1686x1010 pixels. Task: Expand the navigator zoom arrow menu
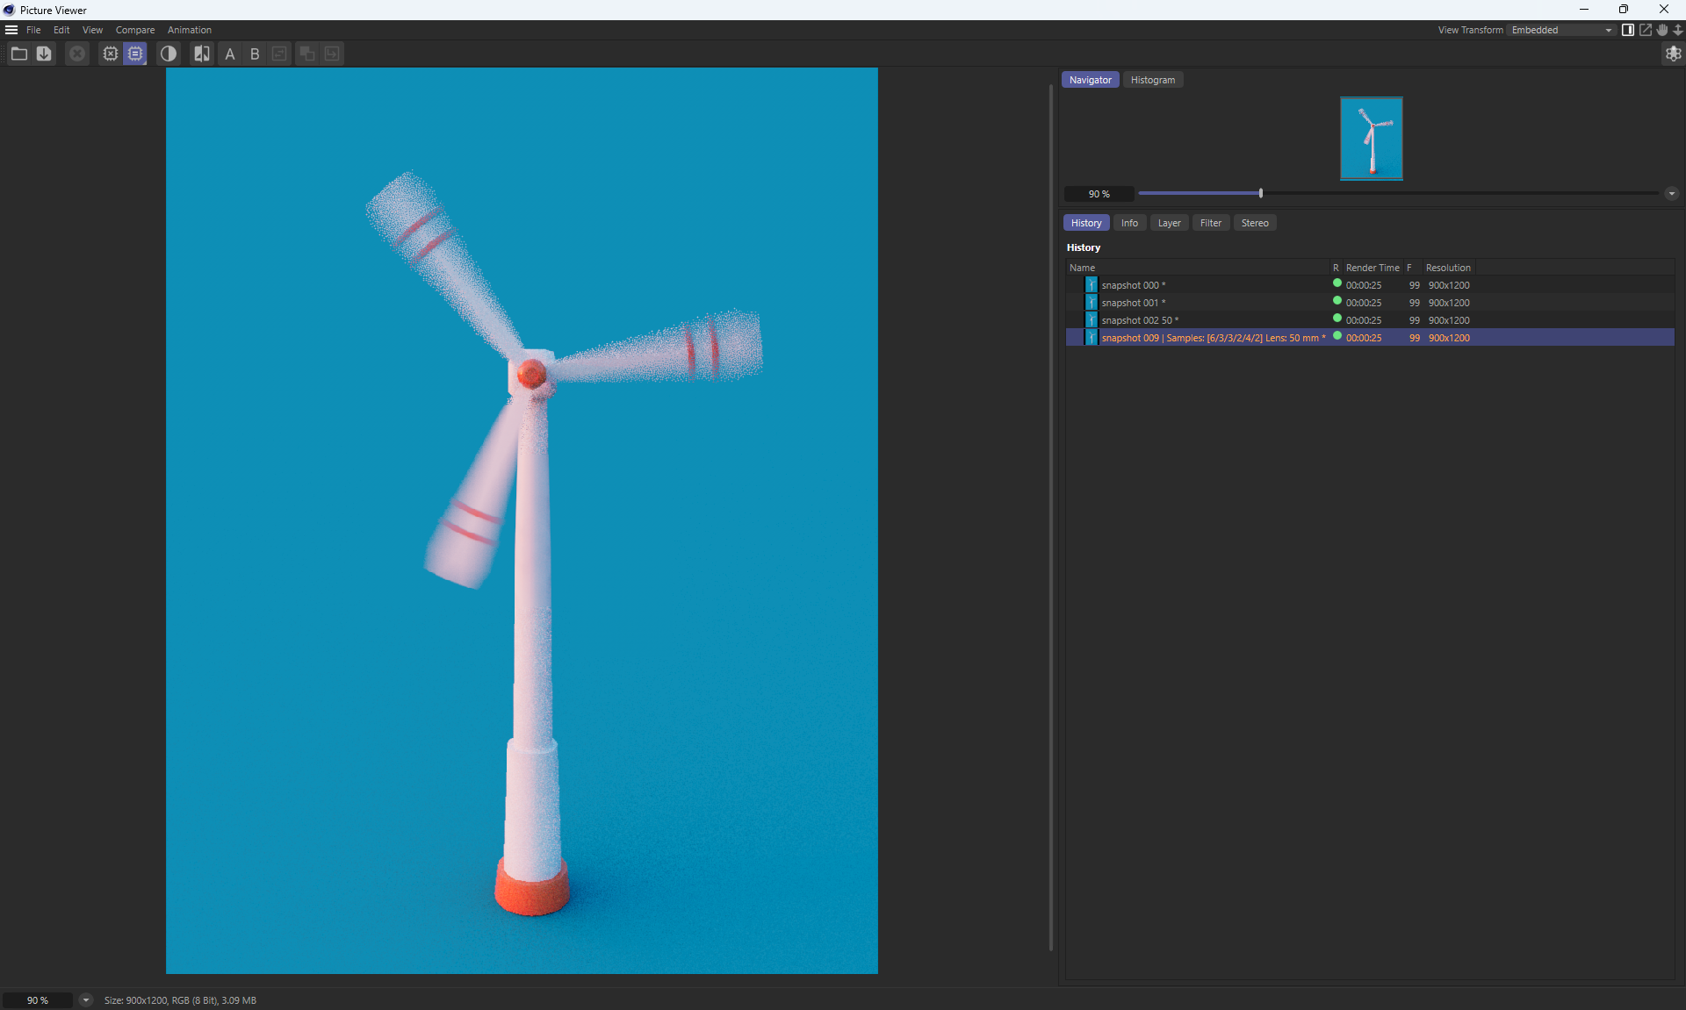click(x=1671, y=194)
